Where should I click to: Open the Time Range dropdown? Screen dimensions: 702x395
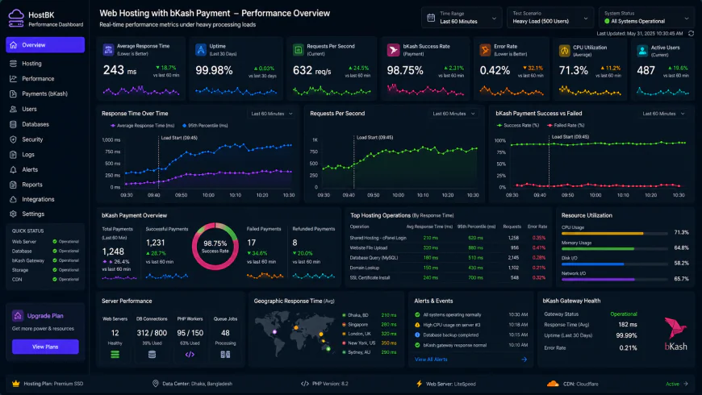coord(461,18)
